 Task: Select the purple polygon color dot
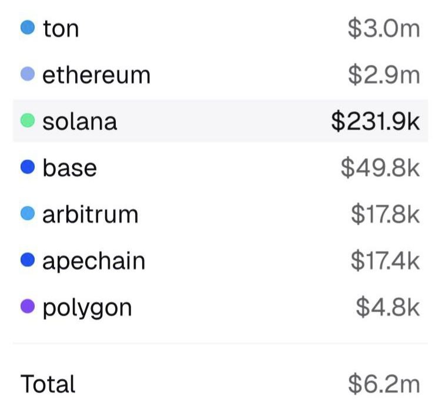[x=28, y=307]
